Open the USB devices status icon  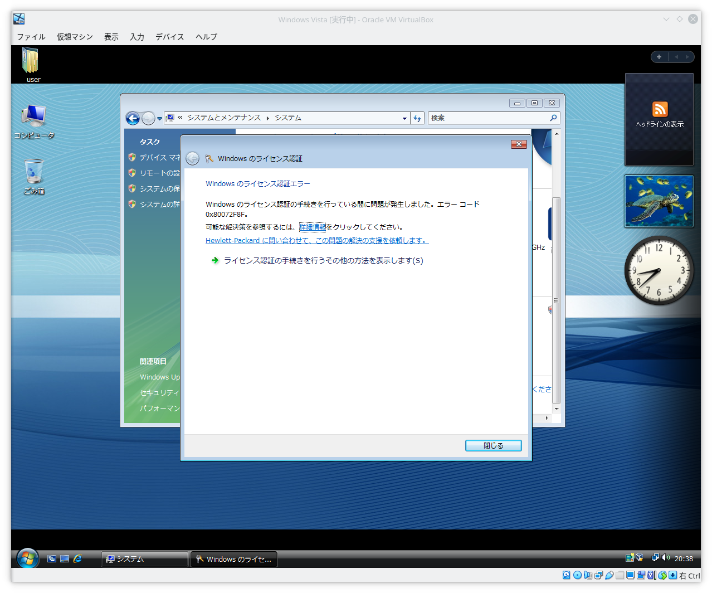pos(609,575)
